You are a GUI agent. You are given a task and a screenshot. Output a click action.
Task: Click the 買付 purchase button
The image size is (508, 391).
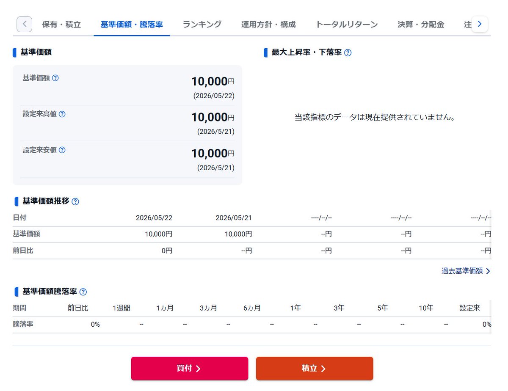(x=190, y=369)
